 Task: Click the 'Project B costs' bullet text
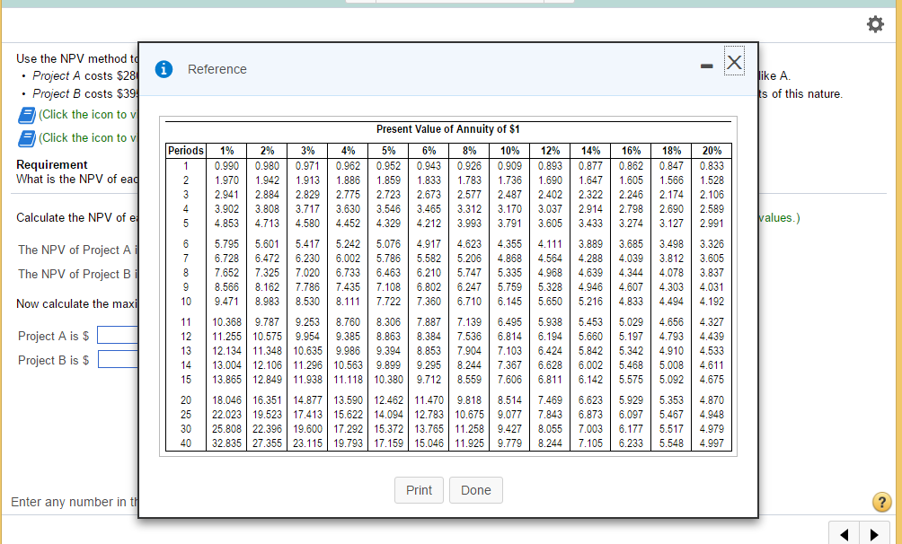tap(74, 93)
